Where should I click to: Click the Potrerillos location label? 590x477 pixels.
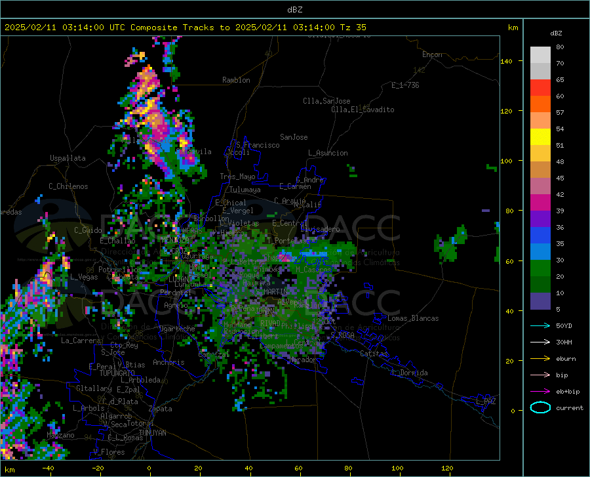[120, 270]
